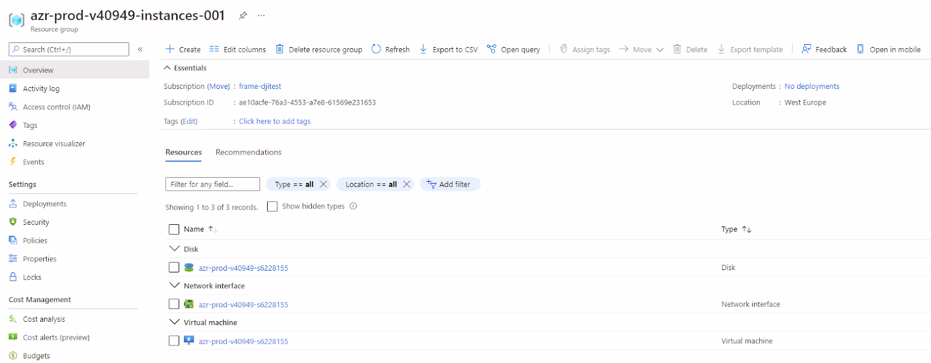Click the Resource visualizer icon
Viewport: 931px width, 363px height.
(x=13, y=143)
